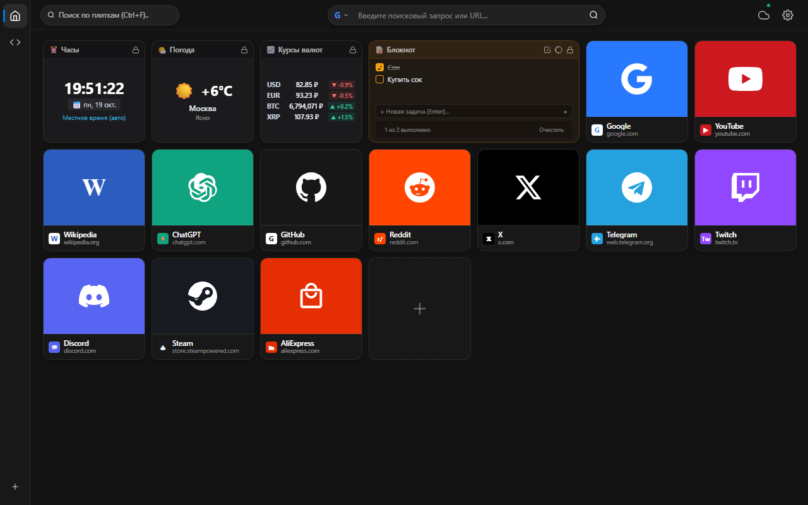Open the AliExpress tile

click(311, 309)
